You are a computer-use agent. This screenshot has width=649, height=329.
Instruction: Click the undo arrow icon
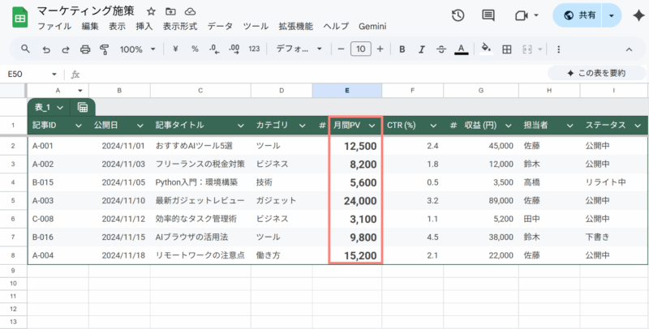click(46, 49)
